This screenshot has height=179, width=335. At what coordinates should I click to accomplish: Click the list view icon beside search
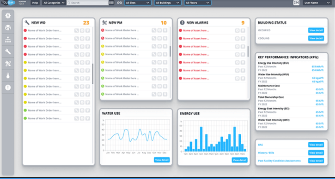111,3
